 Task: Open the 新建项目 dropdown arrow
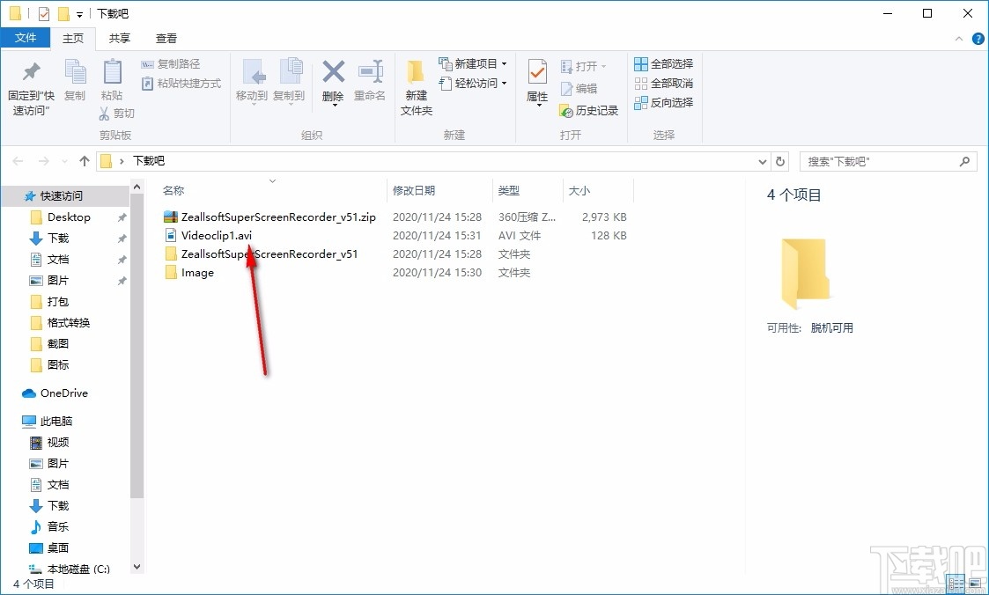[x=503, y=63]
